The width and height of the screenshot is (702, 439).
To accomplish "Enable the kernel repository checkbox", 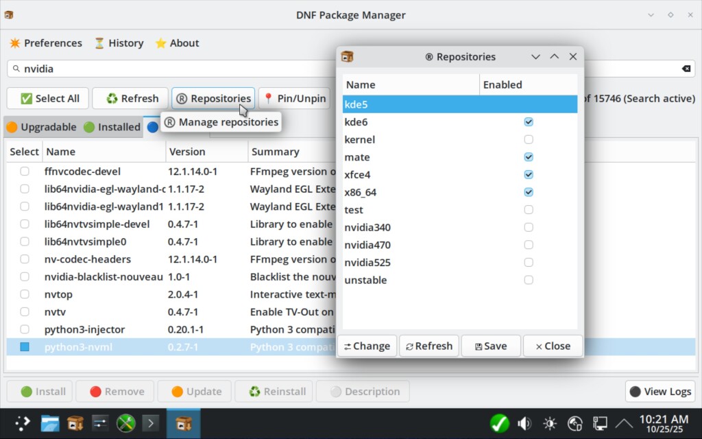I will [x=529, y=140].
